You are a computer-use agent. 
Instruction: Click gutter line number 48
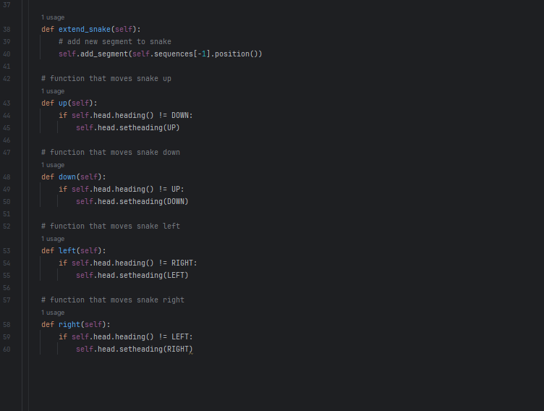[x=7, y=177]
